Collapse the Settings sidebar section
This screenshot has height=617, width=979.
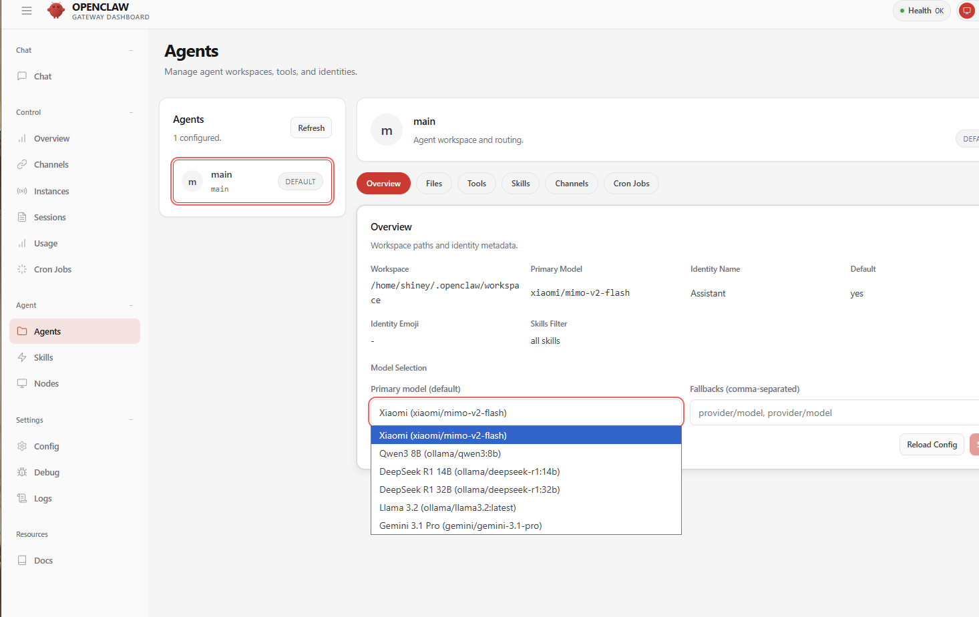pos(131,420)
